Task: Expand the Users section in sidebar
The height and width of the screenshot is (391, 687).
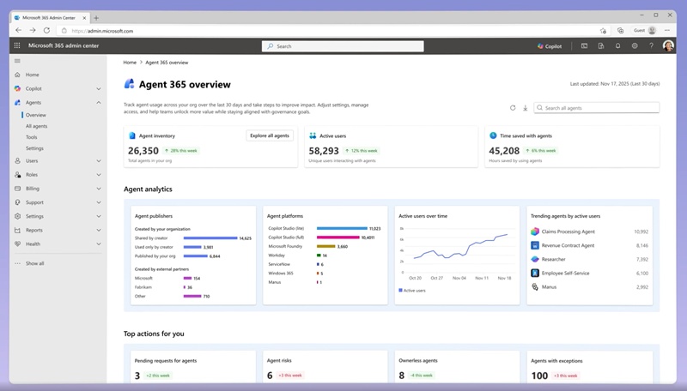Action: 99,160
